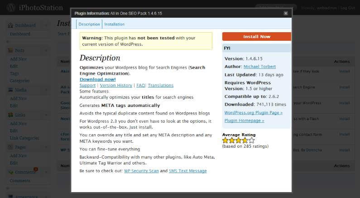The image size is (360, 198).
Task: Select the 'Last Updated: 13 days ago' text
Action: 254,75
